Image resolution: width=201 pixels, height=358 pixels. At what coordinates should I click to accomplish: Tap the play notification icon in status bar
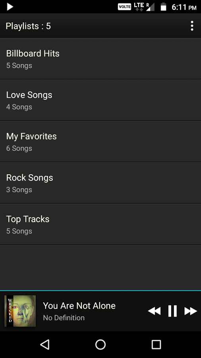tap(10, 7)
